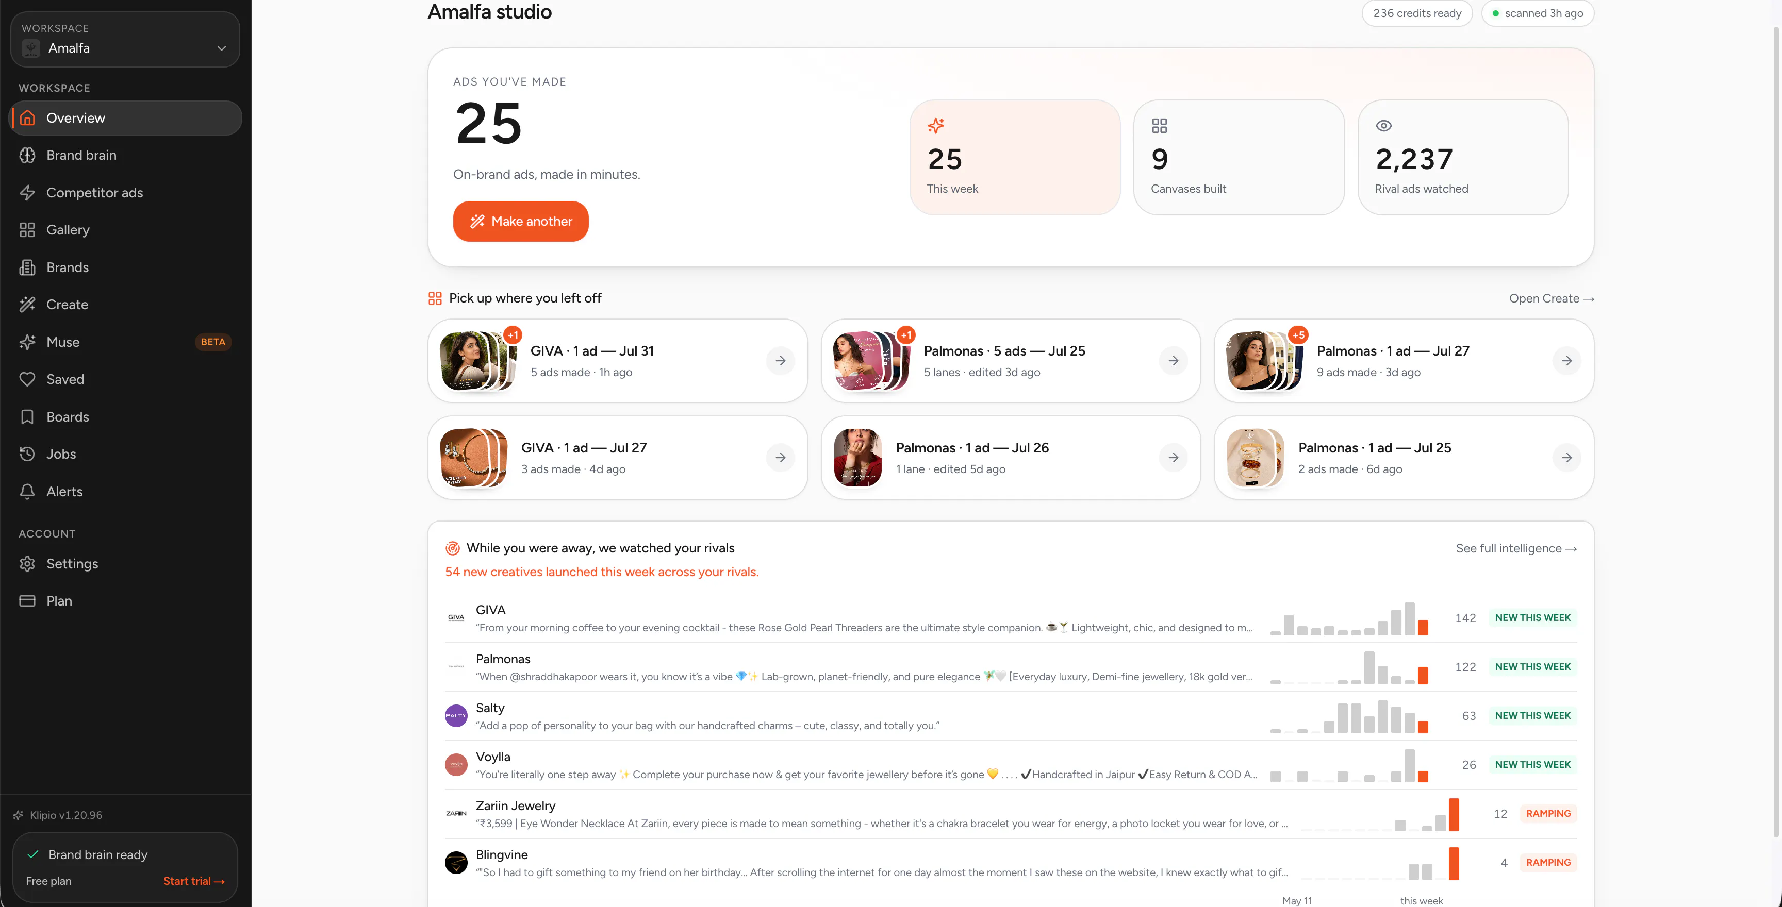1782x907 pixels.
Task: Click the count 26 on Voylla row
Action: pos(1468,765)
